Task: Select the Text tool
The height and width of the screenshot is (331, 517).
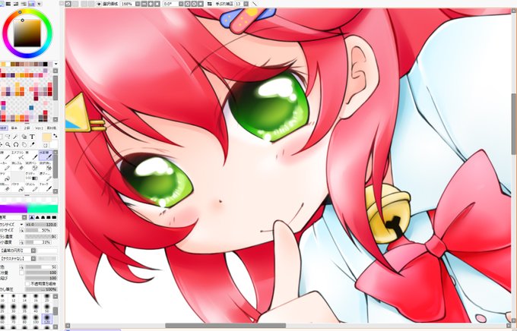Action: 32,137
